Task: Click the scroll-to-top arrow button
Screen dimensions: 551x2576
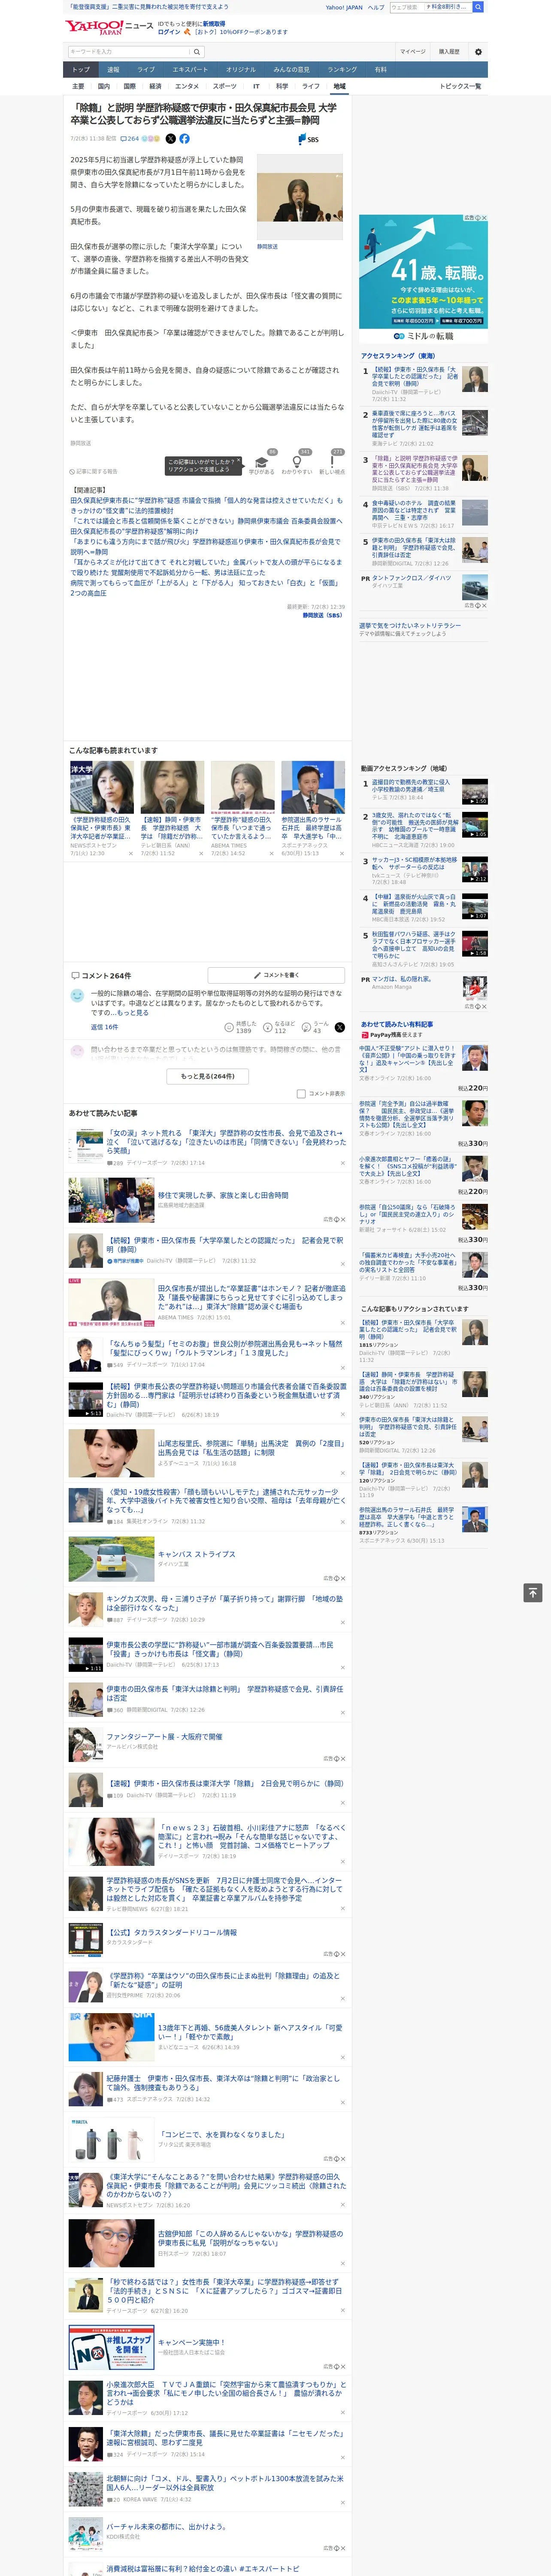Action: [x=533, y=1593]
